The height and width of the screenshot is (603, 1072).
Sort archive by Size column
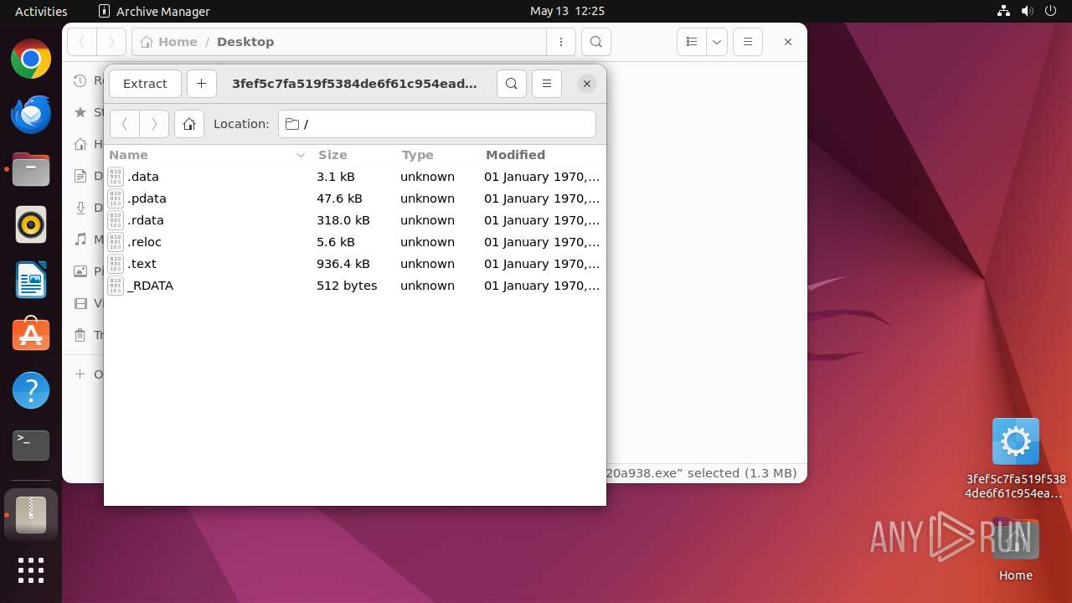pos(353,155)
